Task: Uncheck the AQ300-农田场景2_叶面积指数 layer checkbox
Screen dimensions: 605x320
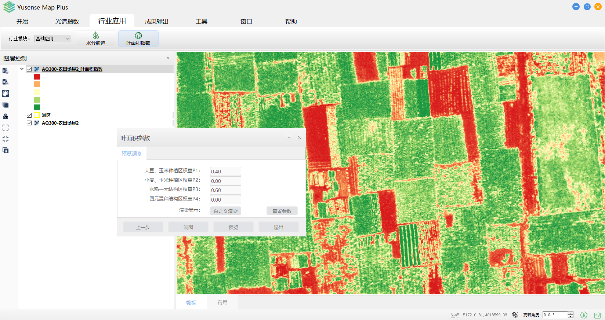Action: 29,69
